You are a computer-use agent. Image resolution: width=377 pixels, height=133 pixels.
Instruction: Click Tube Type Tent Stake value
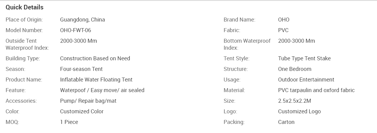[304, 58]
